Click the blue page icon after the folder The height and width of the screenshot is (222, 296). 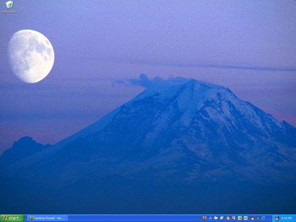(x=222, y=218)
